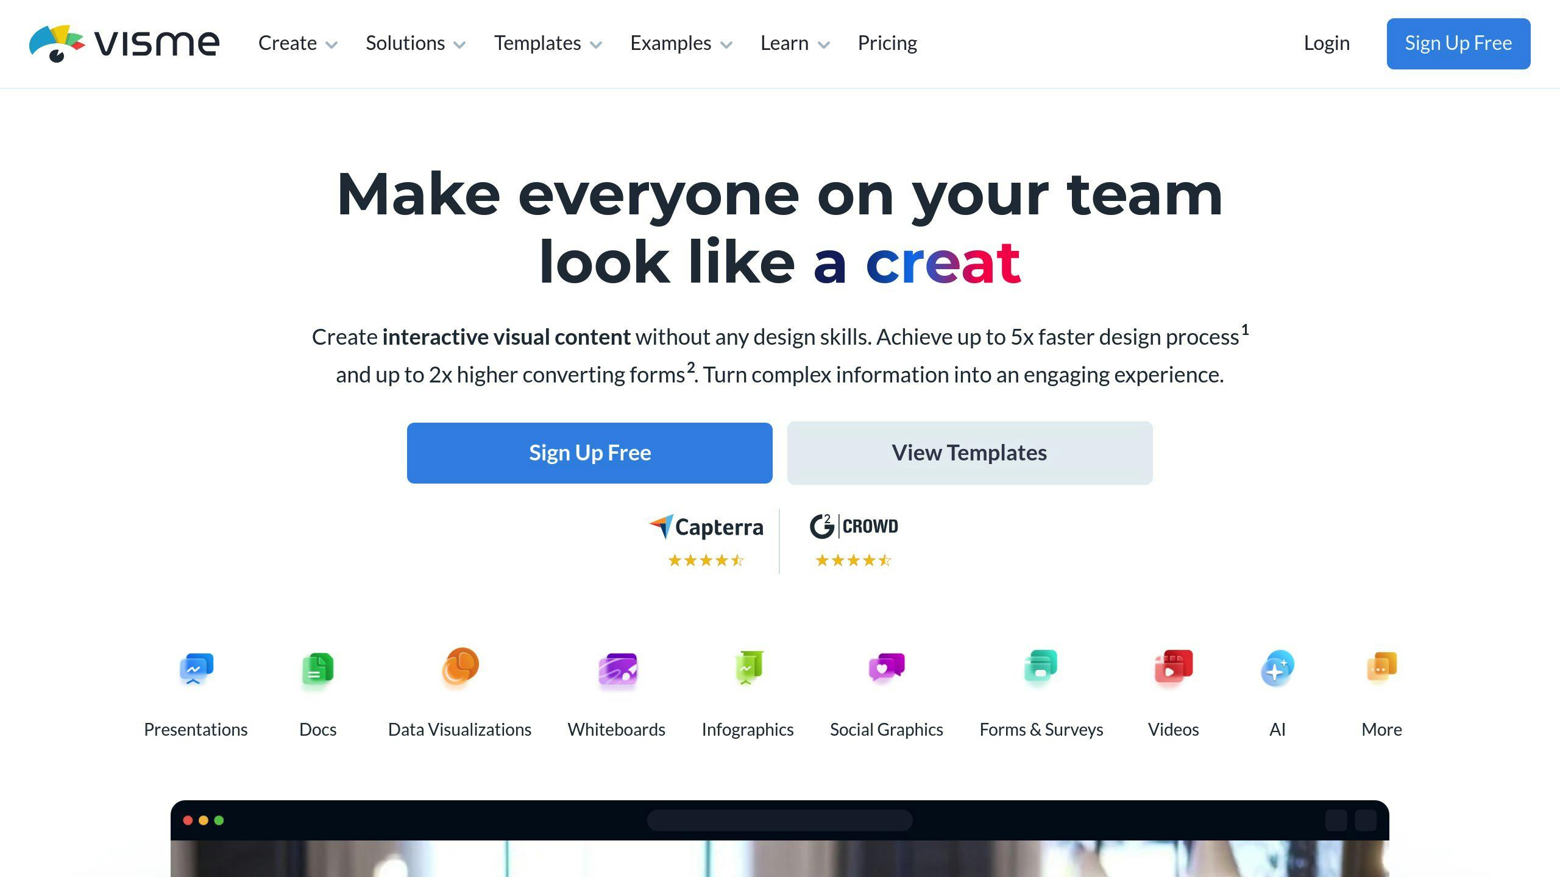Click the Sign Up Free button
Viewport: 1560px width, 877px height.
[x=589, y=452]
